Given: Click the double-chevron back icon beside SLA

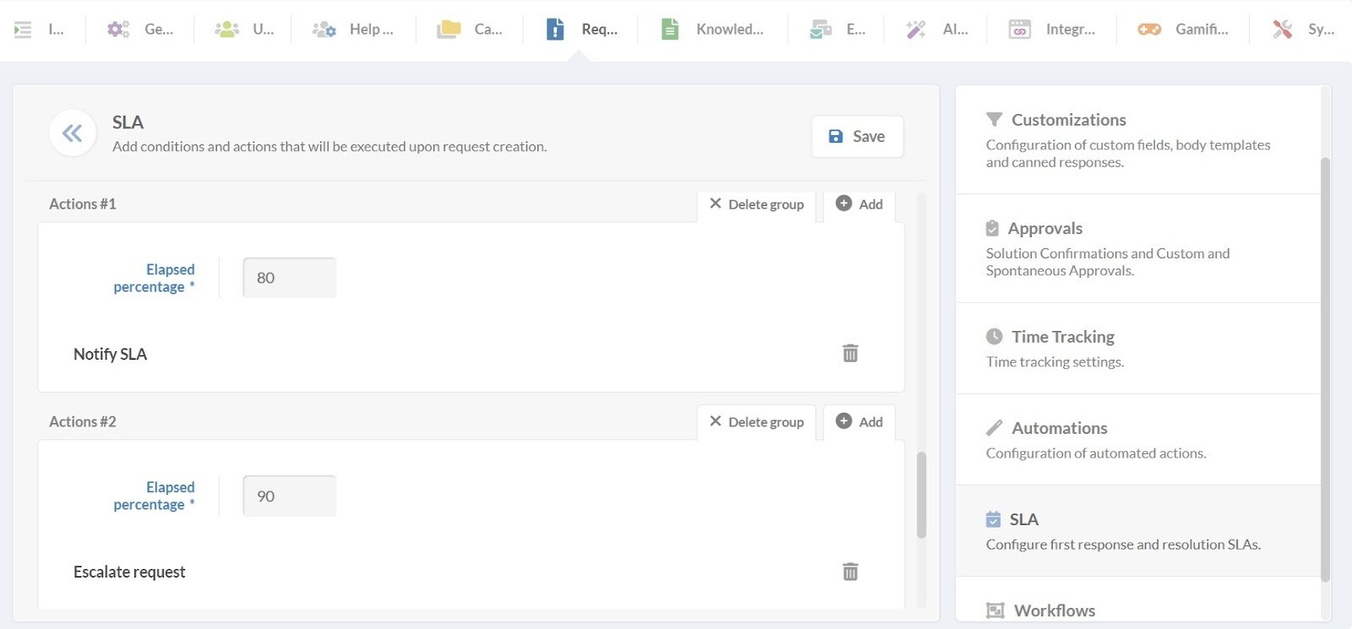Looking at the screenshot, I should [x=72, y=133].
